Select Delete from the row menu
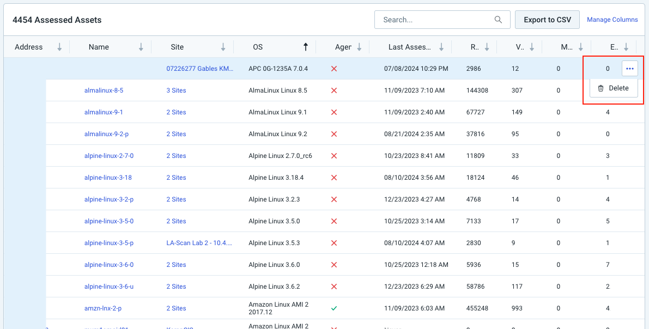The image size is (649, 329). pos(614,88)
